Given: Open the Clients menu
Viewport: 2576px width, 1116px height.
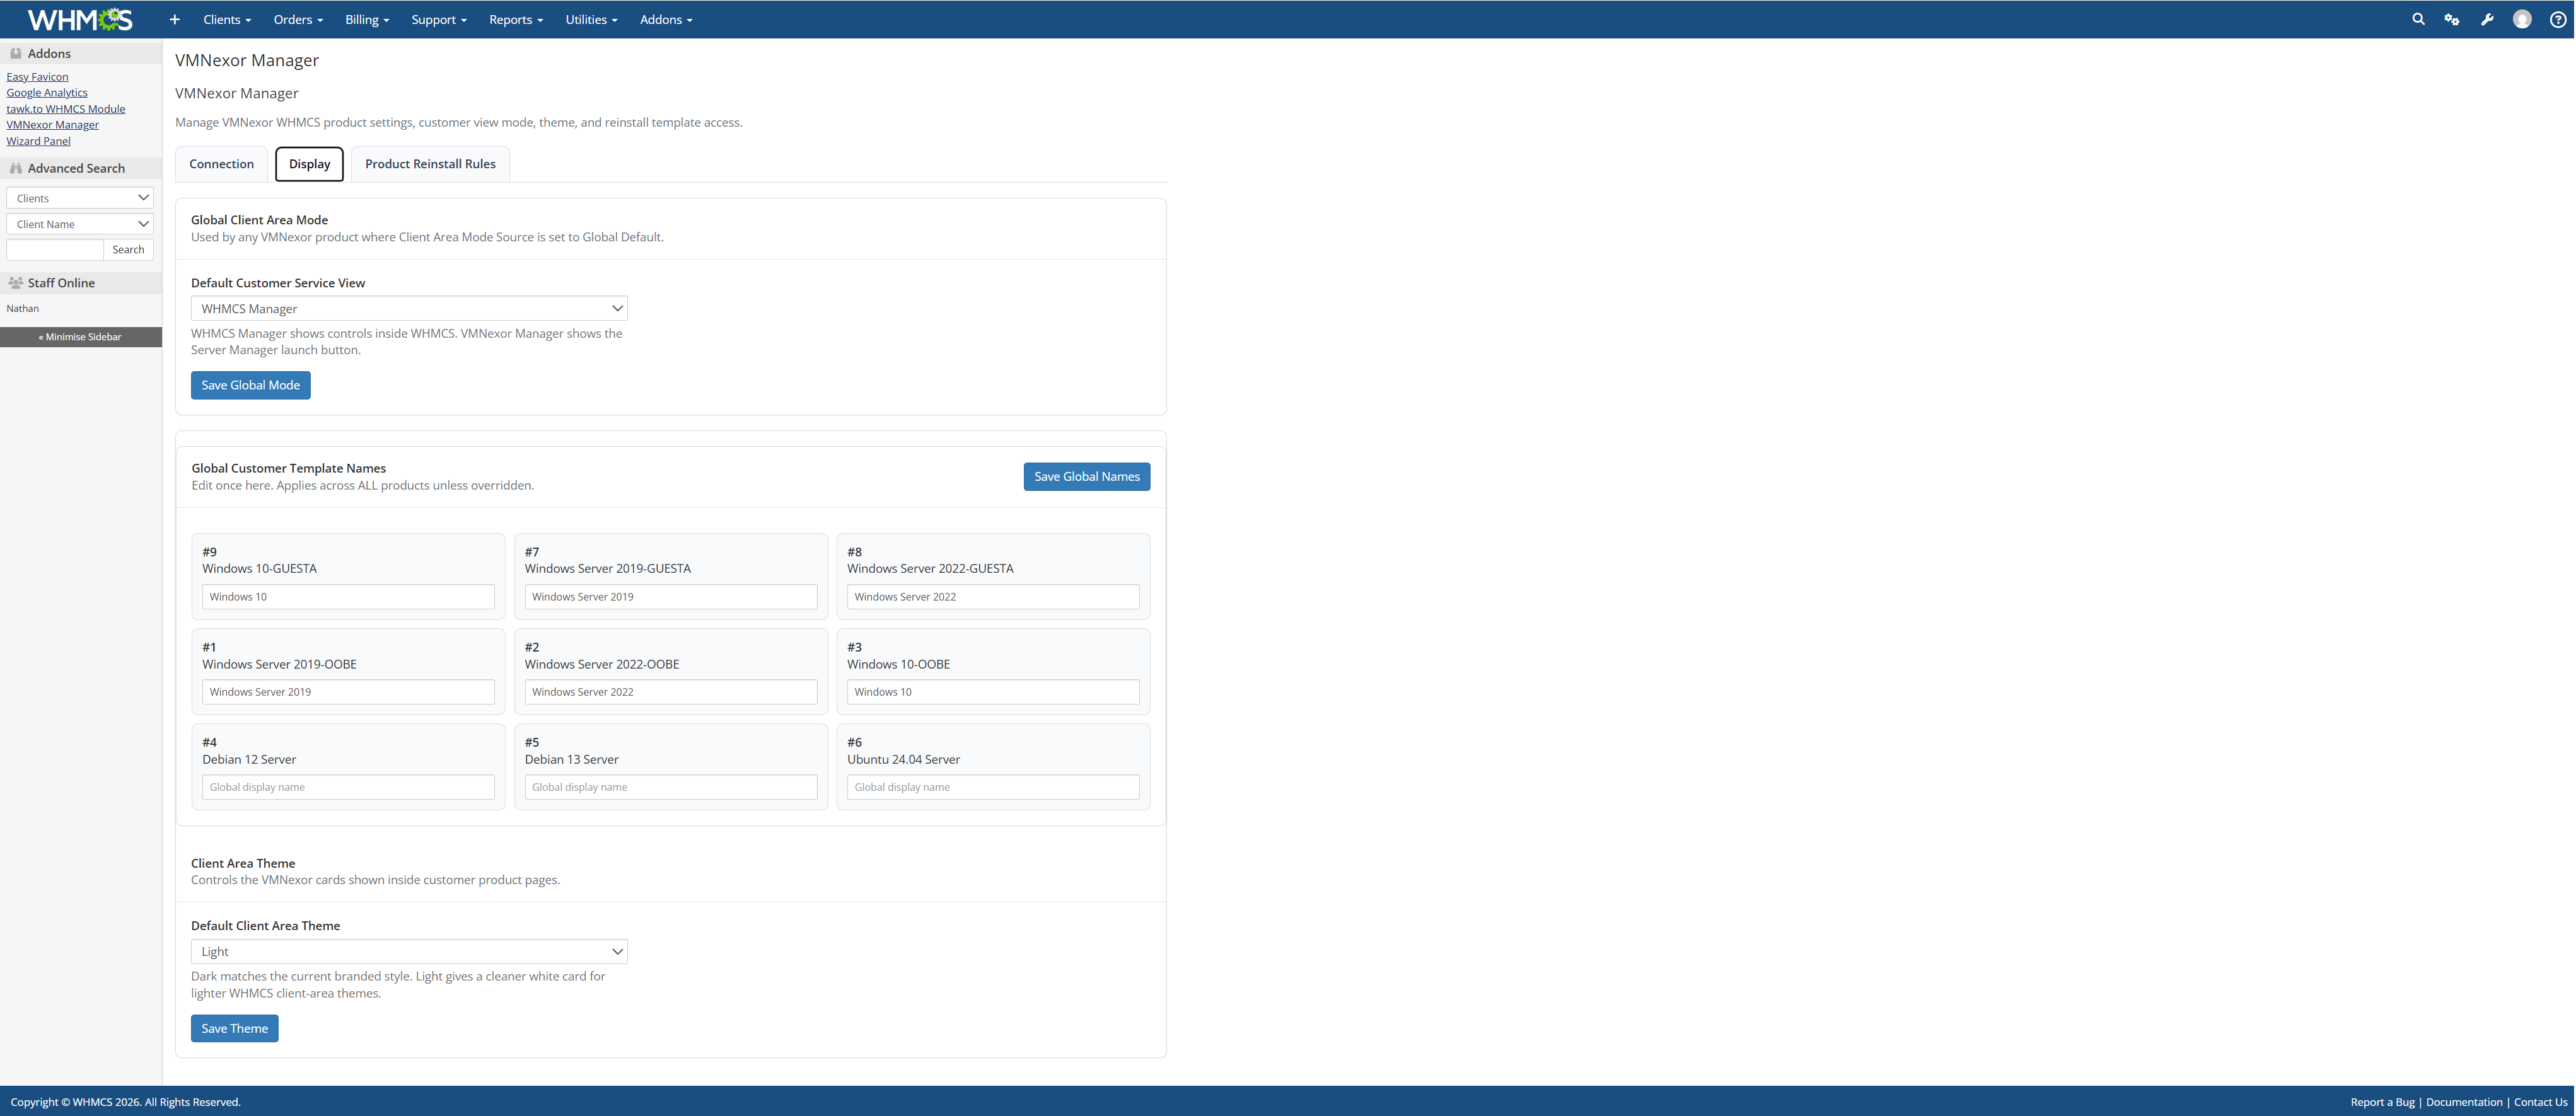Looking at the screenshot, I should tap(227, 19).
